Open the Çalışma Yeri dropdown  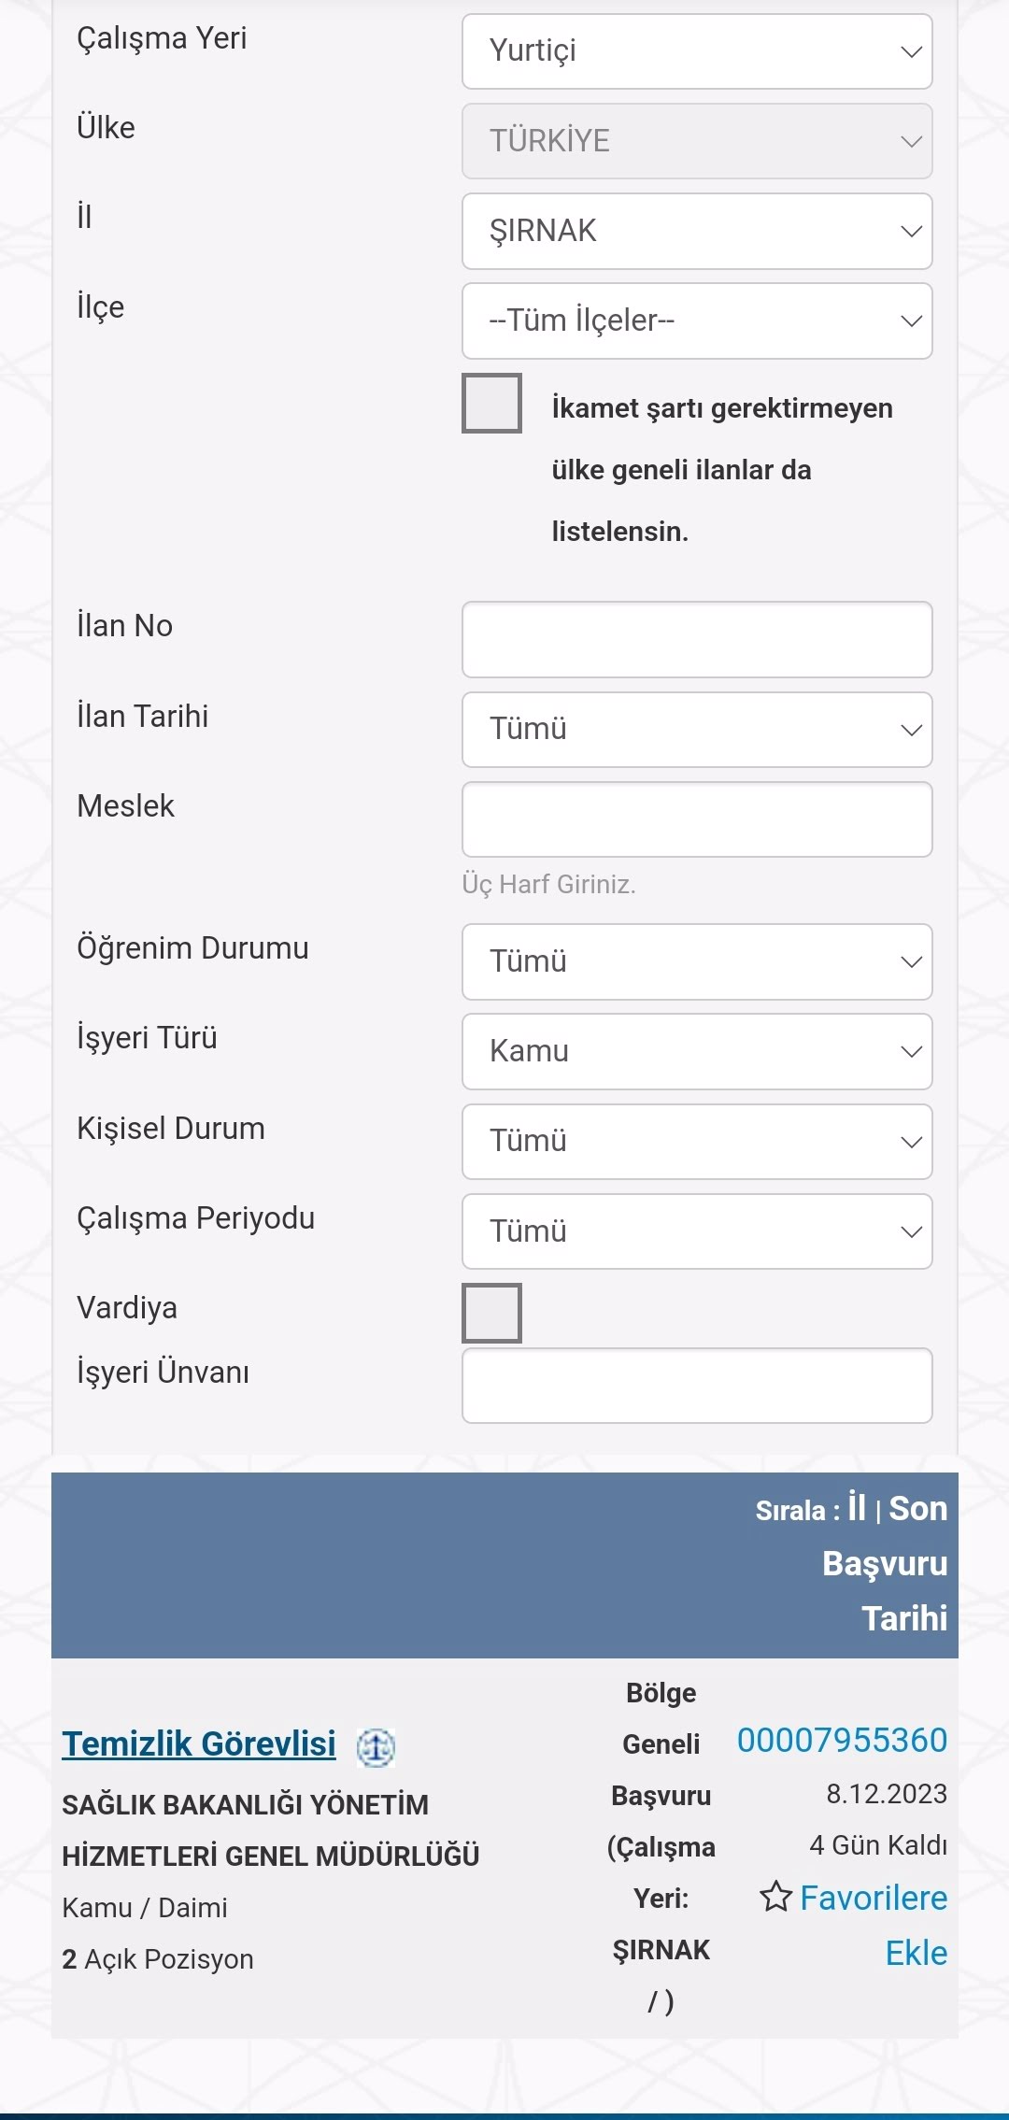[x=697, y=51]
